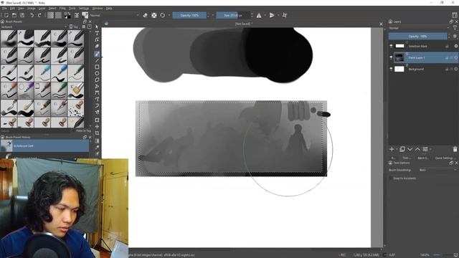Add a new layer with plus
Viewport: 459px width, 258px height.
[392, 149]
